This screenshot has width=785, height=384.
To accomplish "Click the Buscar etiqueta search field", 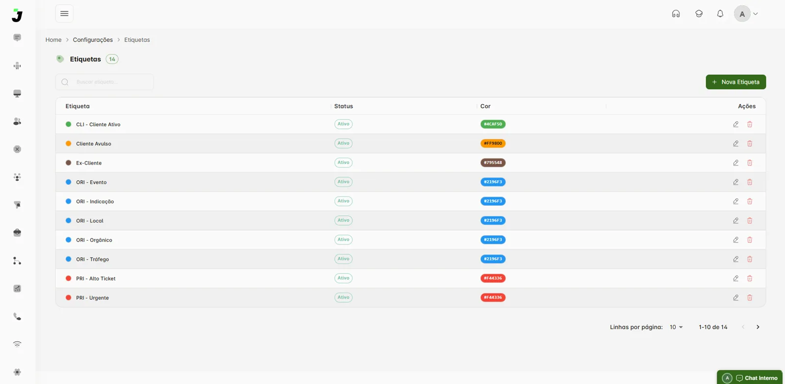I will (x=105, y=82).
